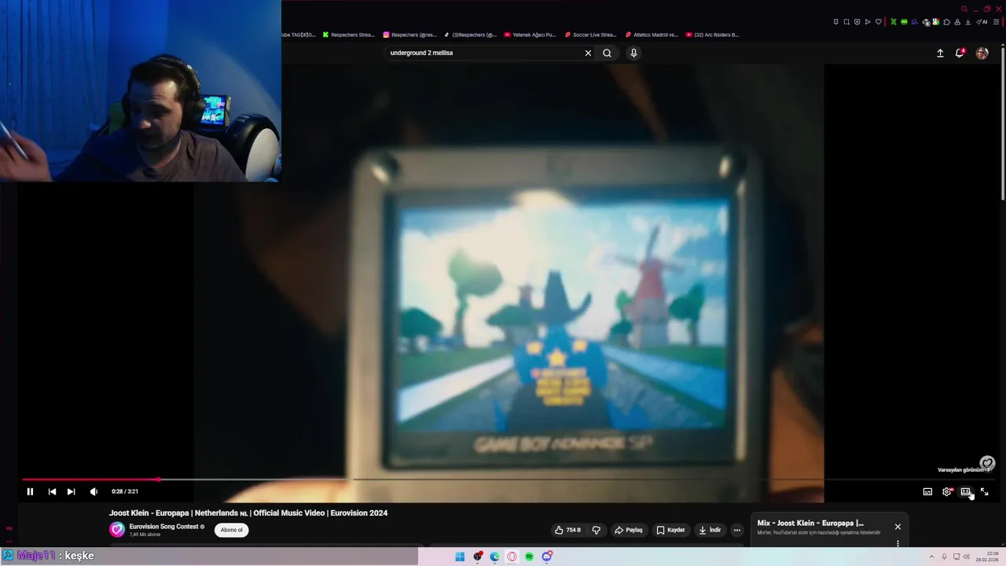Switch to the (32) Arc Raiders tab
1006x566 pixels.
[712, 35]
